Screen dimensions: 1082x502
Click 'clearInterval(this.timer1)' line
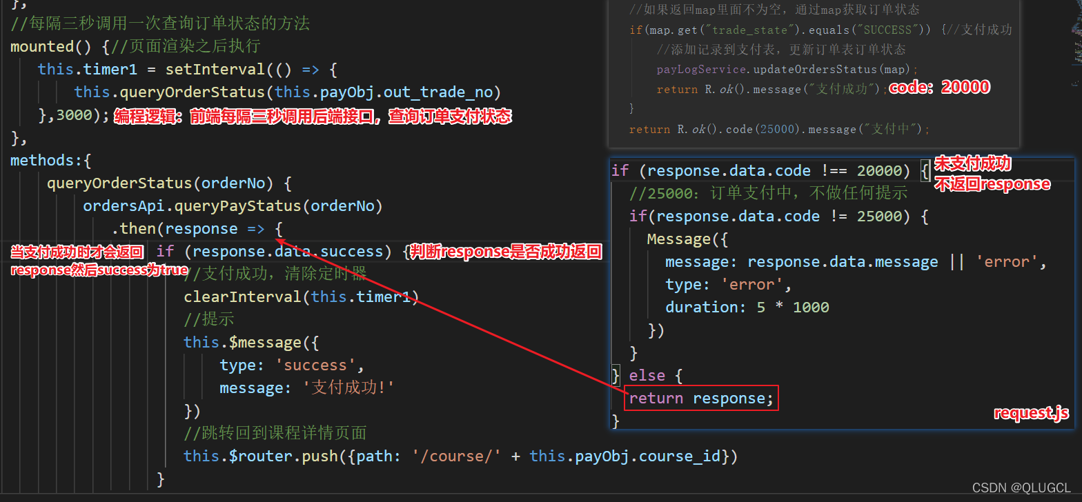[302, 297]
